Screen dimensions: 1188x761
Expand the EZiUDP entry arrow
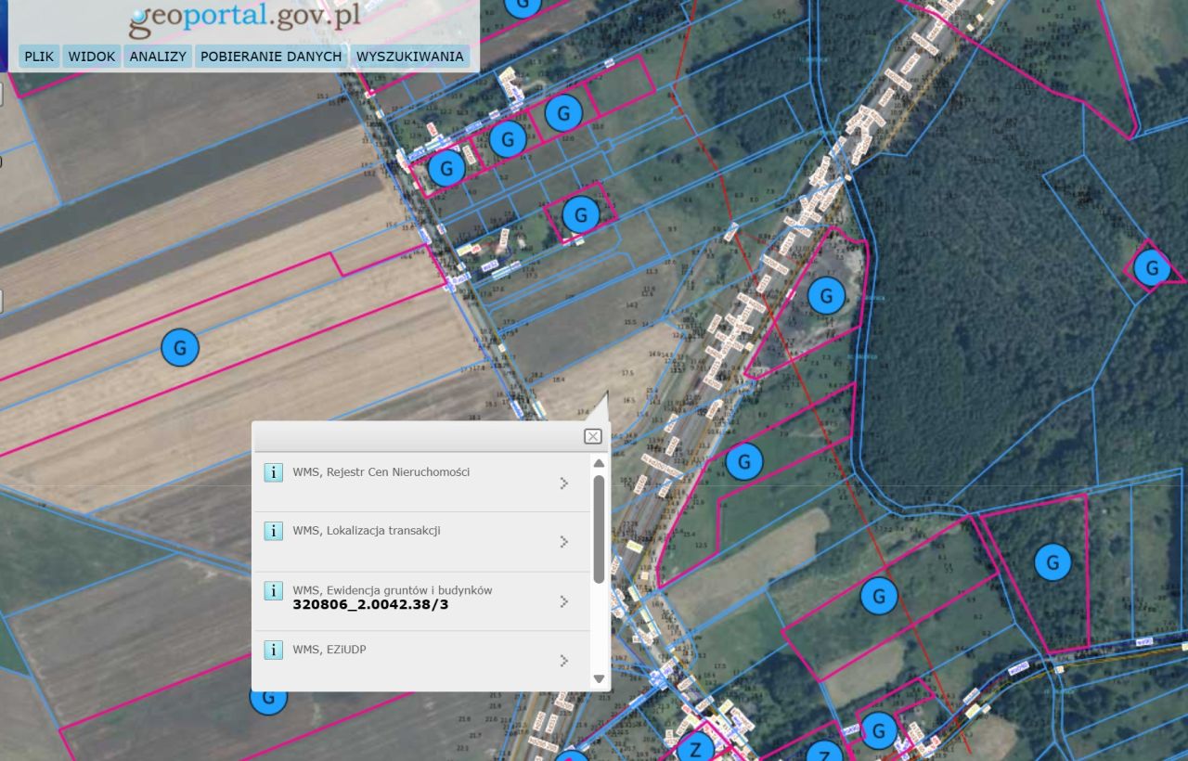563,661
